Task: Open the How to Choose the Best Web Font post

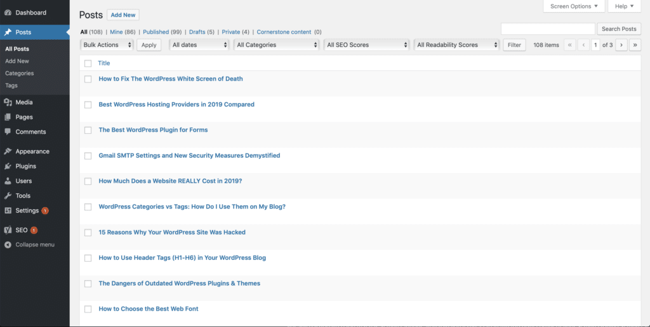Action: 149,309
